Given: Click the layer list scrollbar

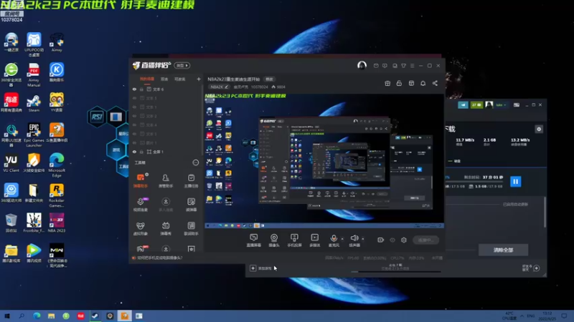Looking at the screenshot, I should pyautogui.click(x=202, y=120).
